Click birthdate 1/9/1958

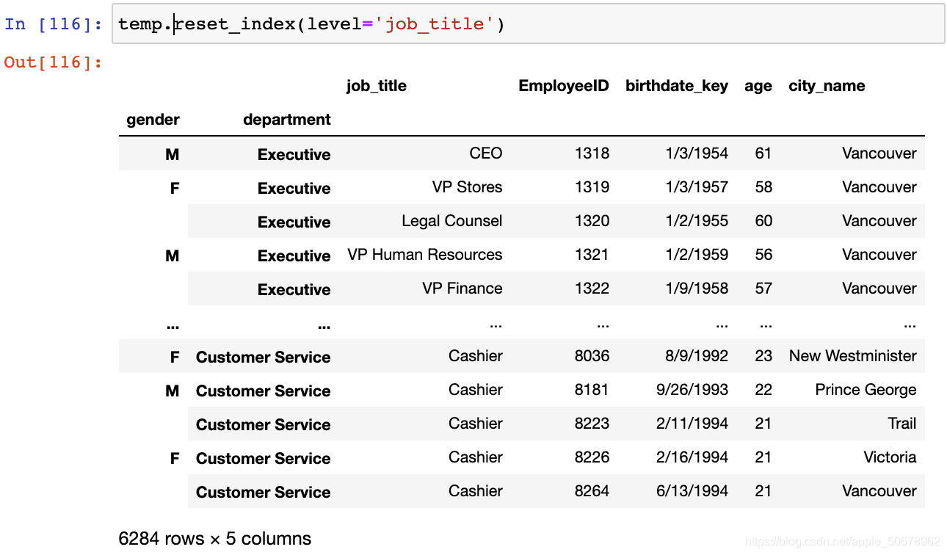[x=697, y=289]
